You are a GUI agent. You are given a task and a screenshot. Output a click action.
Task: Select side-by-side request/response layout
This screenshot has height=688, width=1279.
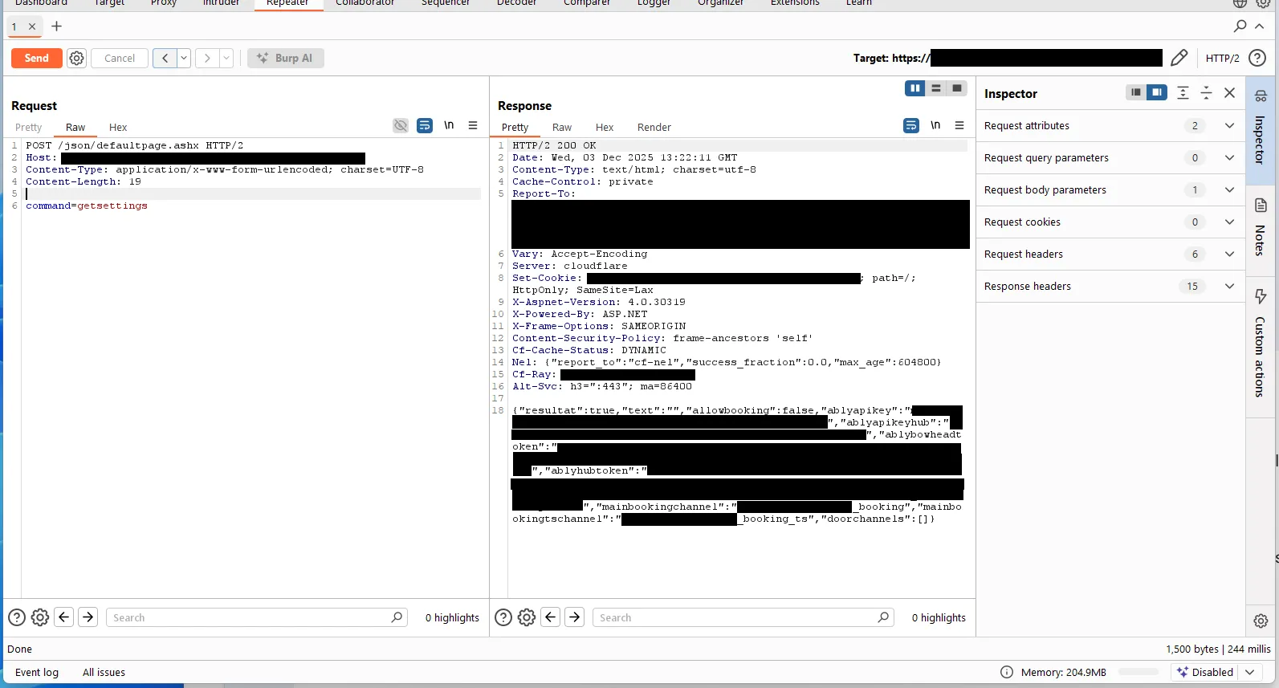914,88
